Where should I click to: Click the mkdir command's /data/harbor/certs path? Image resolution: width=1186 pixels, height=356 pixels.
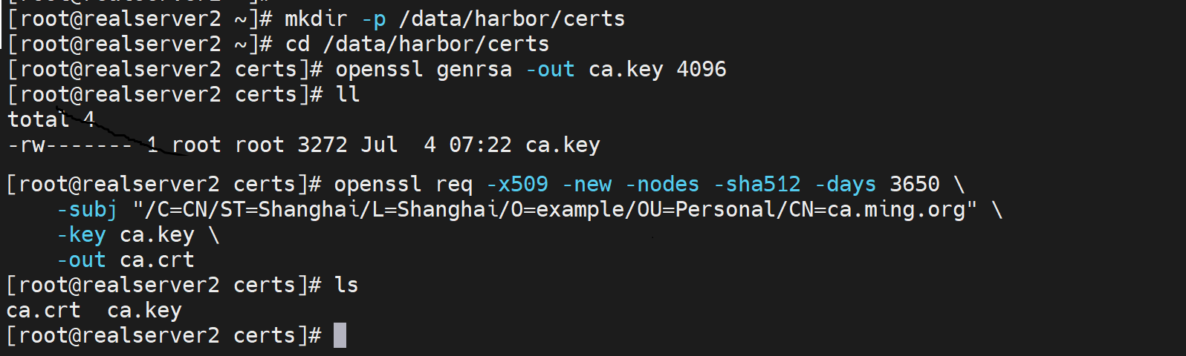pos(512,19)
